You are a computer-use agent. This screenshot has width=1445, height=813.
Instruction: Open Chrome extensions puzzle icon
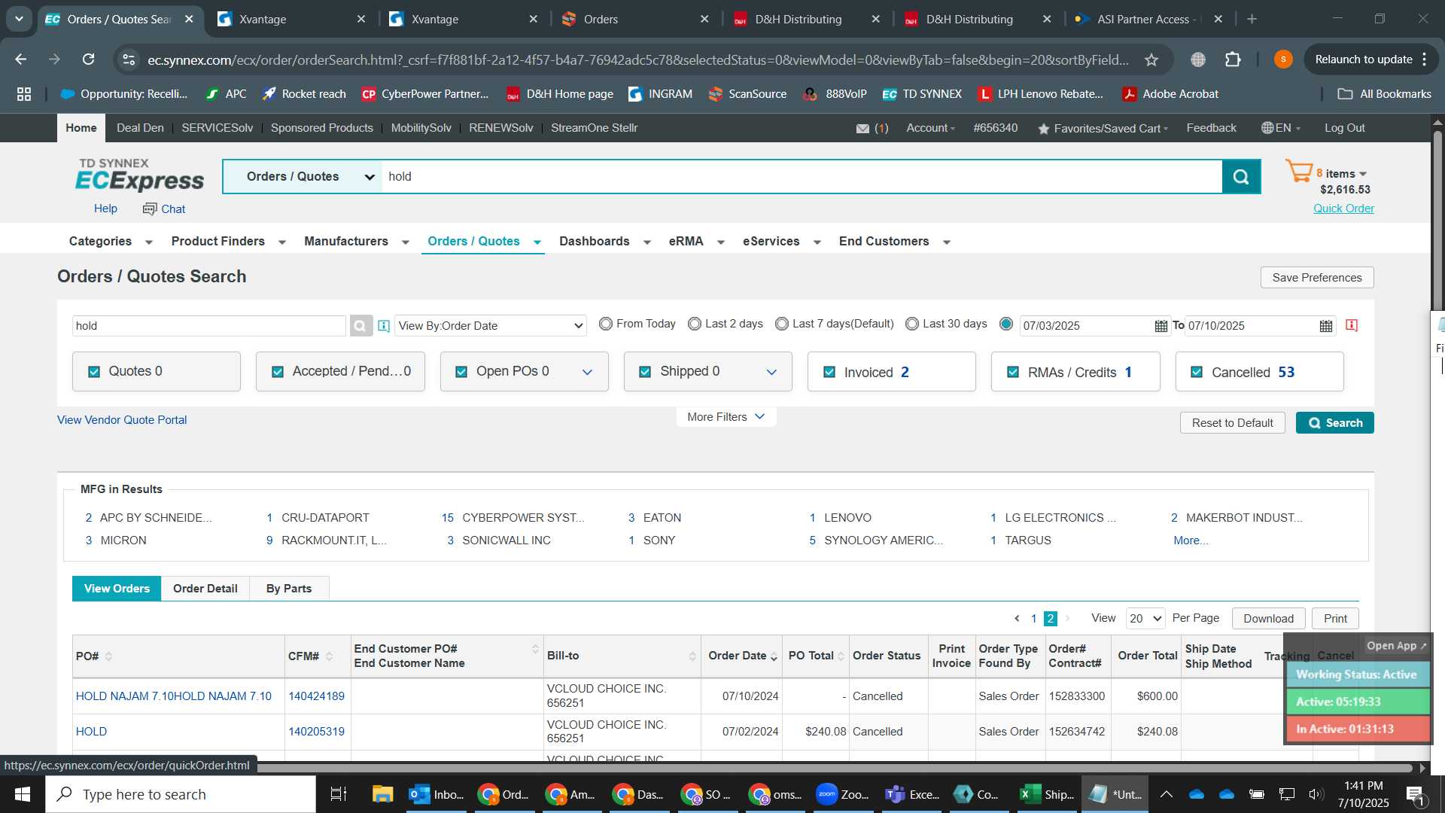tap(1233, 59)
